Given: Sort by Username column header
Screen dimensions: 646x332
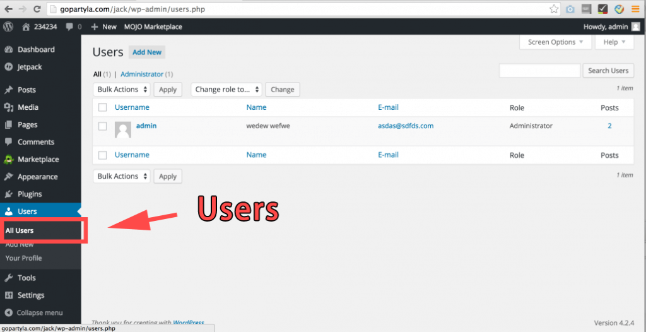Looking at the screenshot, I should point(132,107).
